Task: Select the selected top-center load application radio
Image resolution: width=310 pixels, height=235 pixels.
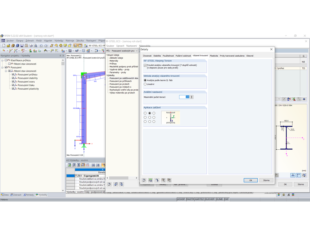Action: [150, 113]
